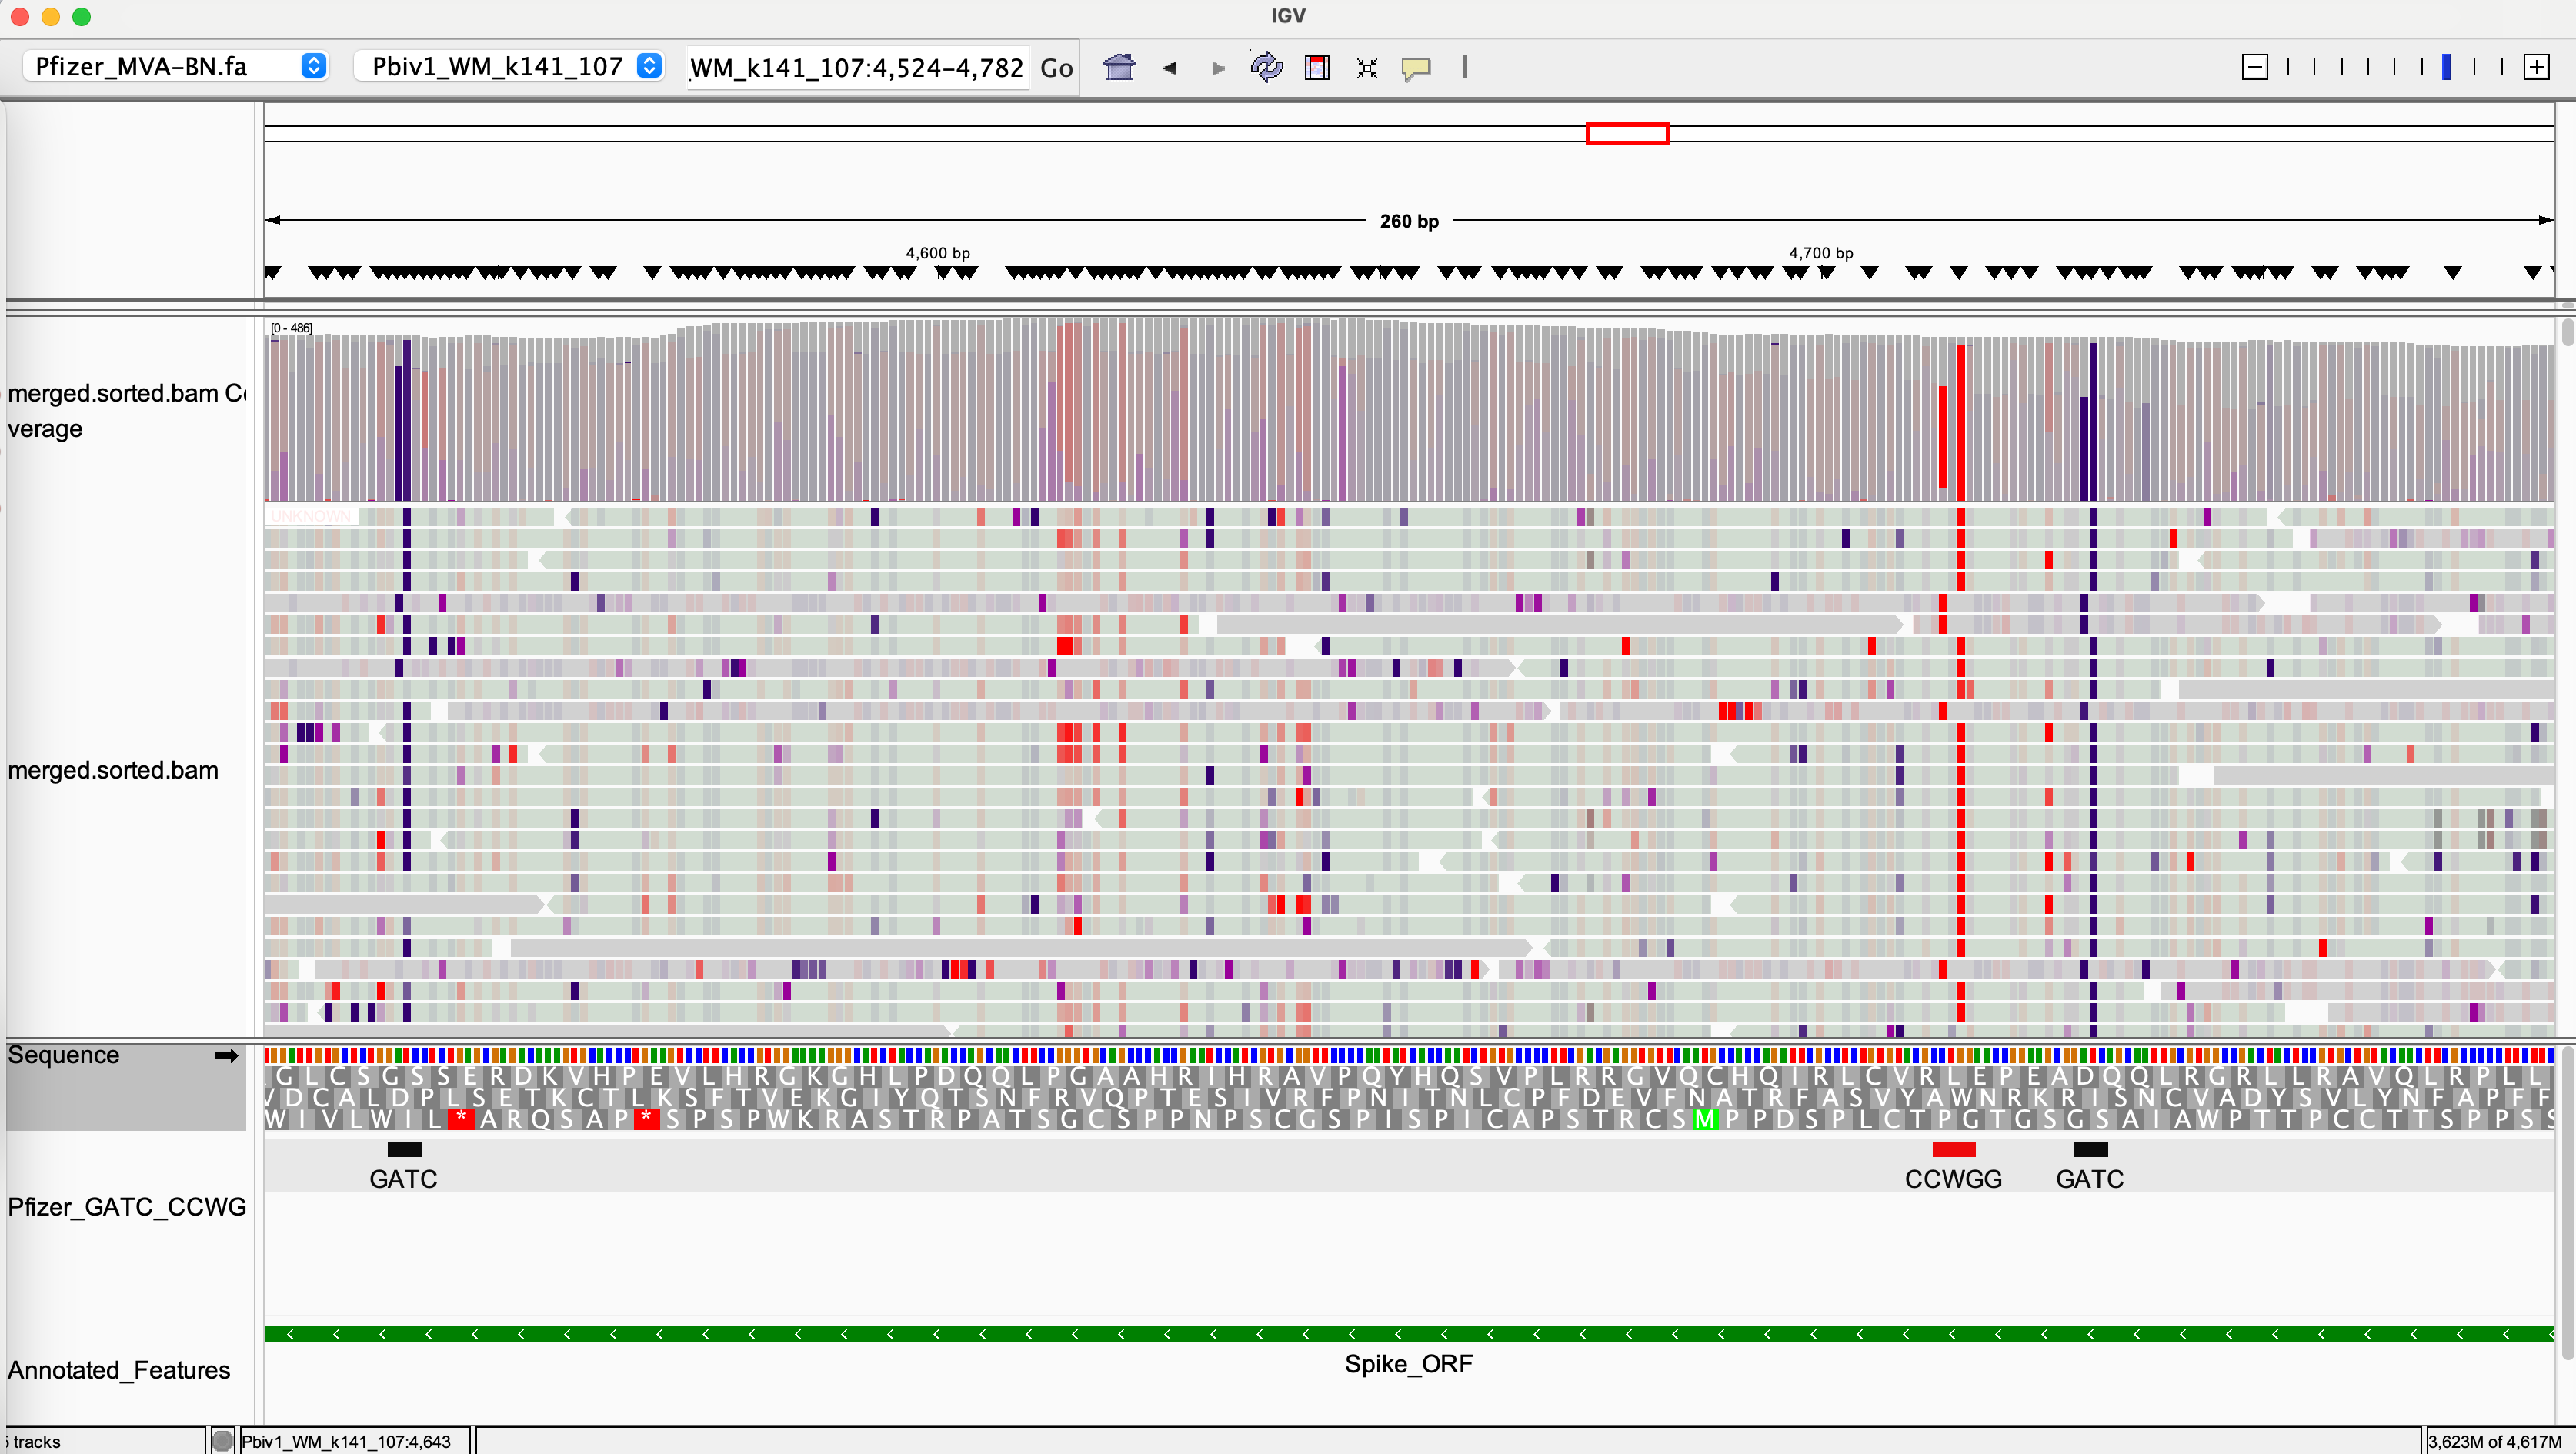Select the merged.sorted.bam track name
Viewport: 2576px width, 1454px height.
pos(113,770)
